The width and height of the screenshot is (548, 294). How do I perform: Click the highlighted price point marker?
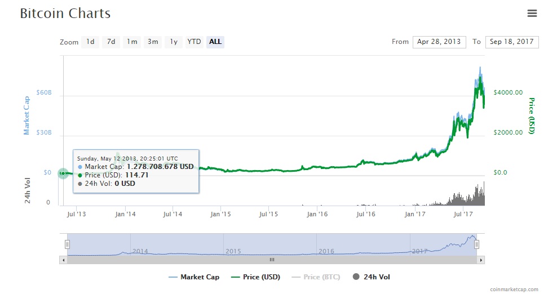pos(63,173)
